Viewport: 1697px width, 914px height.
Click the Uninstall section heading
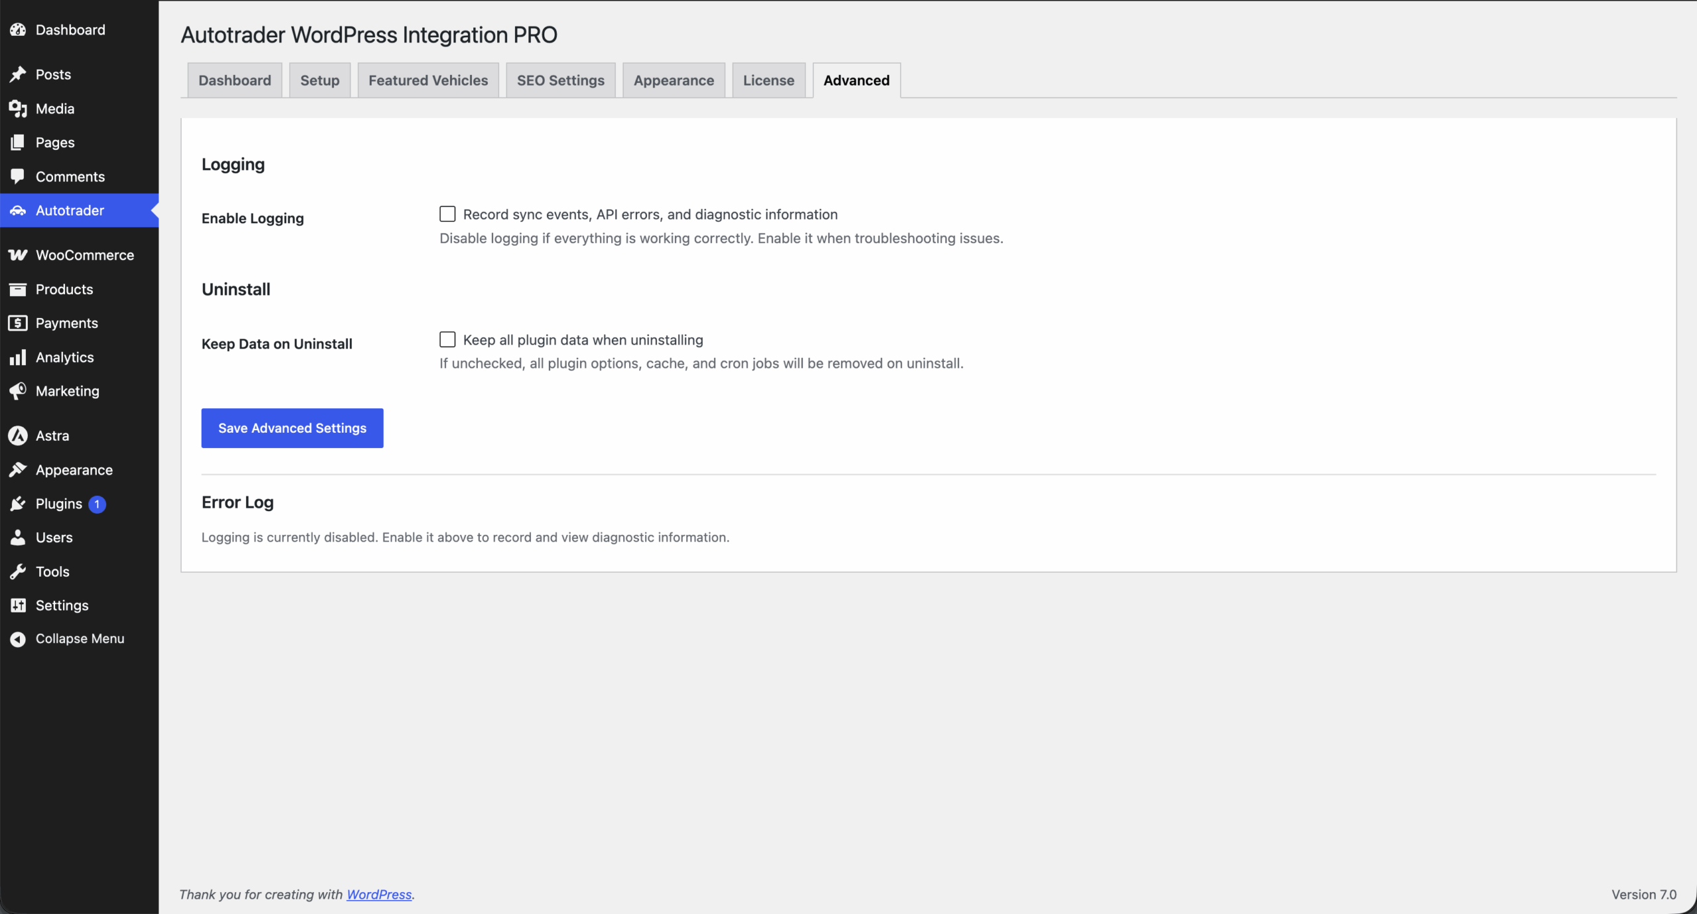236,289
